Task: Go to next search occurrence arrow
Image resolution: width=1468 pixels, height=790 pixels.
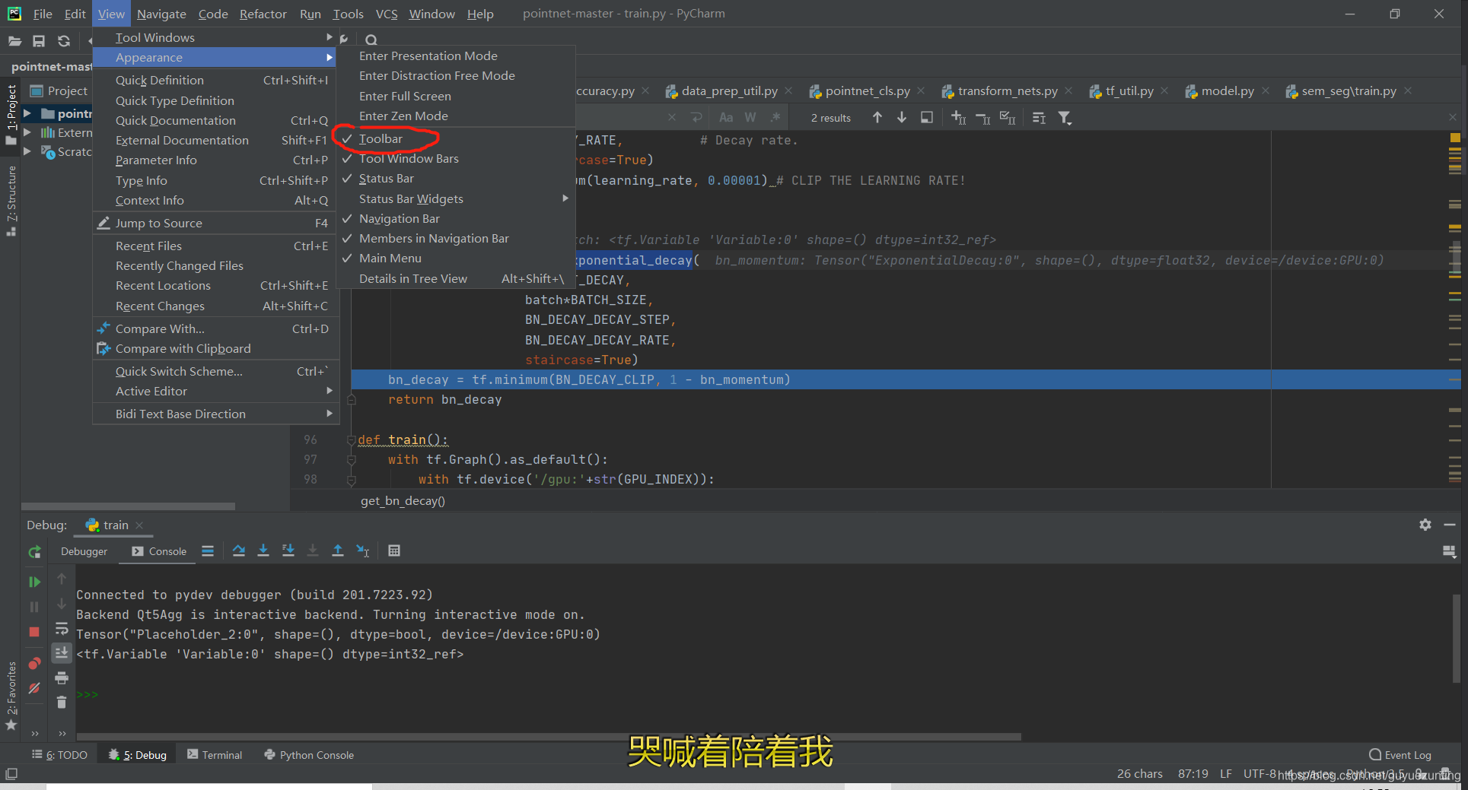Action: pyautogui.click(x=902, y=117)
